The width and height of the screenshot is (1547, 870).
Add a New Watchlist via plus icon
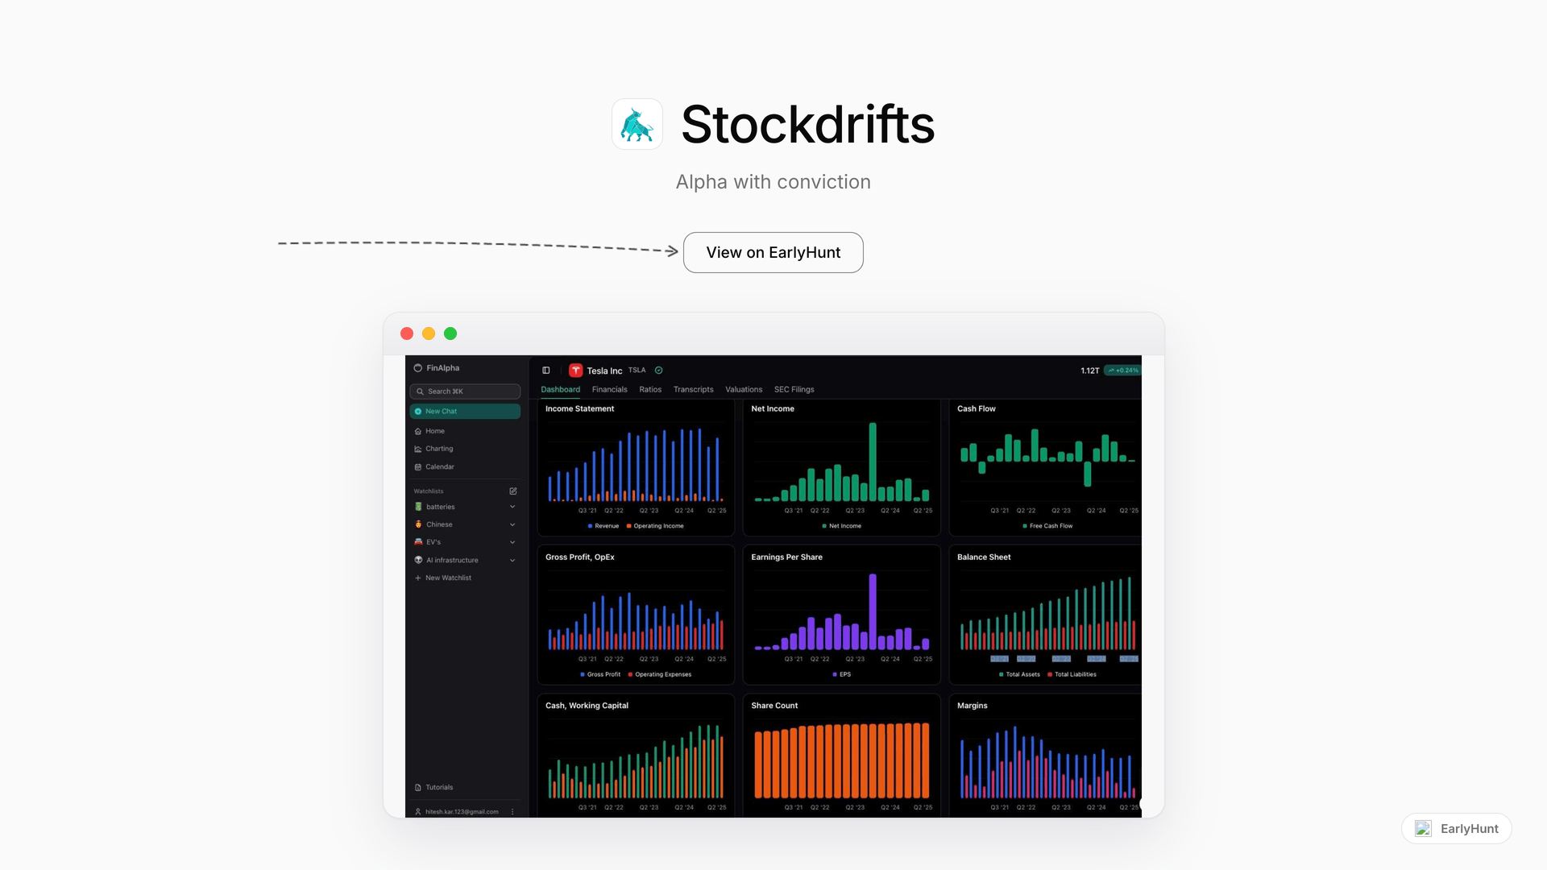(418, 578)
